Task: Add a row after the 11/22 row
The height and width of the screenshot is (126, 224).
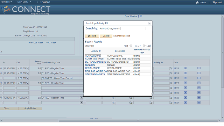Action: [x=185, y=92]
